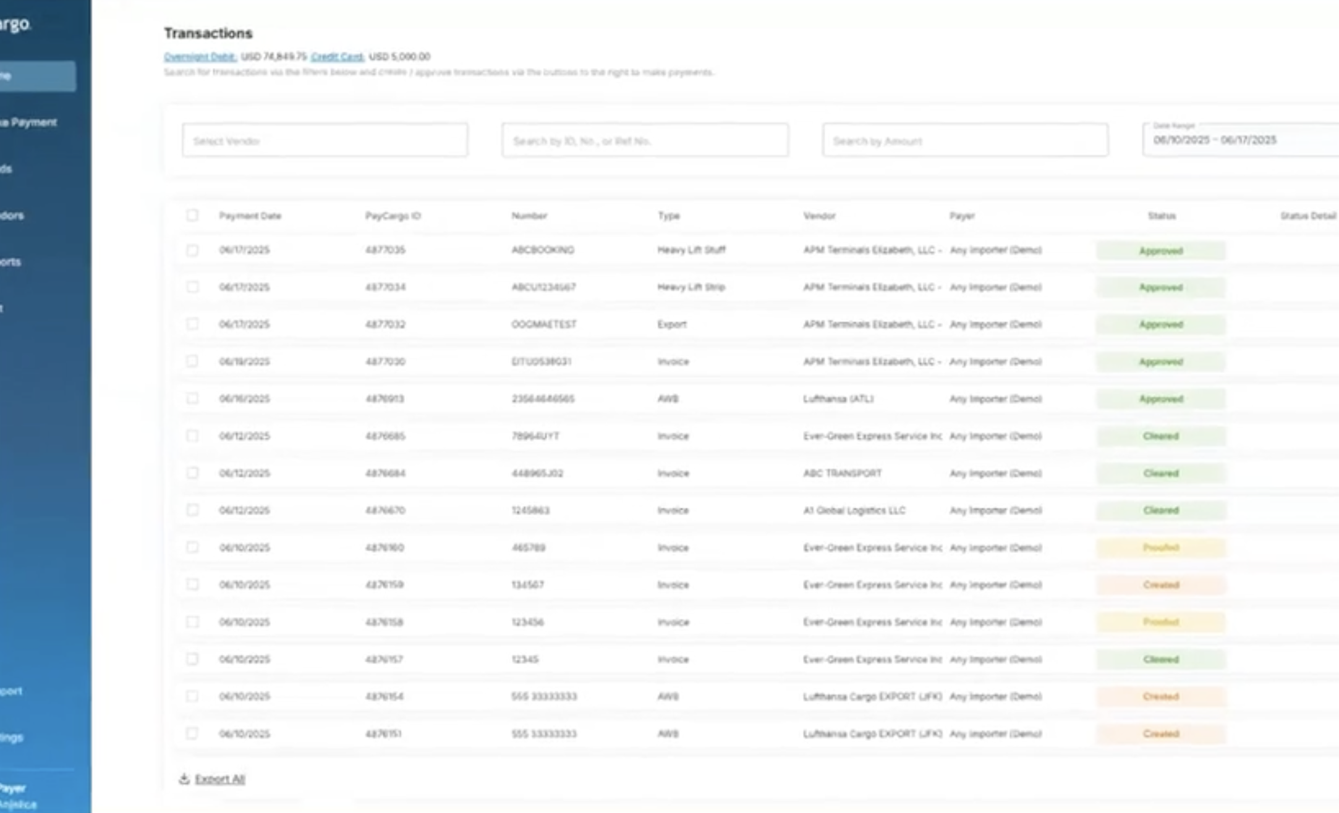
Task: Go to Vendors in the sidebar
Action: [x=12, y=216]
